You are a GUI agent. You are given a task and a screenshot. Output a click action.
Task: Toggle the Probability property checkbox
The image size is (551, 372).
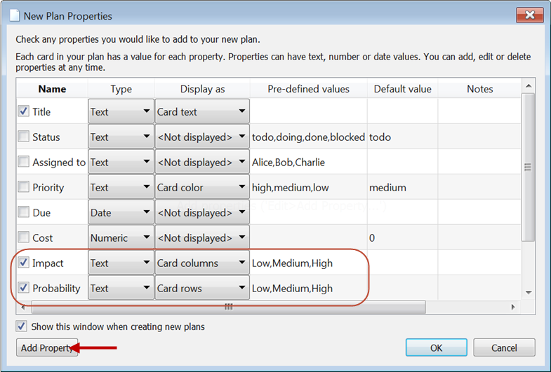click(x=24, y=288)
